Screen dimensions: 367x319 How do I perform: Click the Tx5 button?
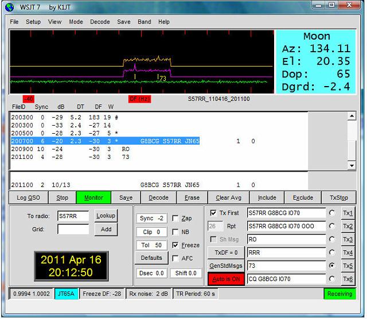348,266
